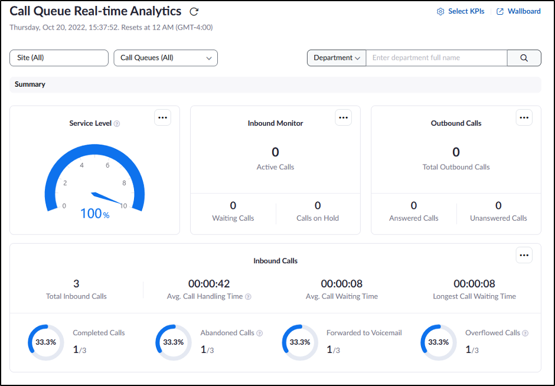Click the Wallboard launch icon
The height and width of the screenshot is (386, 555).
(x=500, y=11)
